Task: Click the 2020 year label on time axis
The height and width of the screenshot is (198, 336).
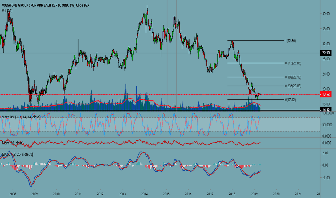Action: point(276,194)
